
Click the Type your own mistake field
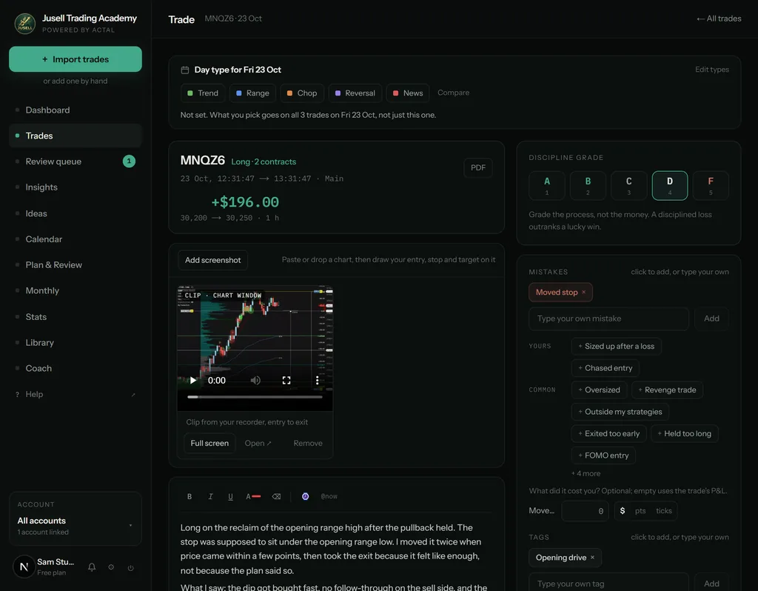tap(608, 318)
